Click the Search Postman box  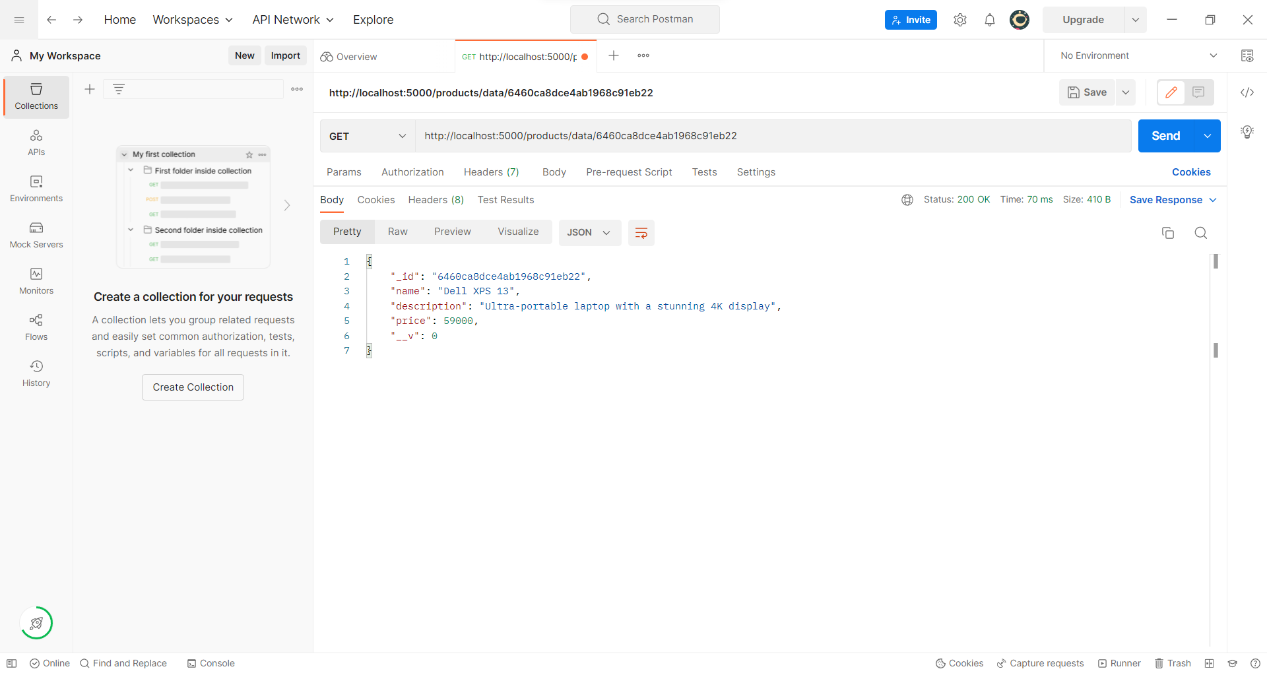click(x=645, y=19)
